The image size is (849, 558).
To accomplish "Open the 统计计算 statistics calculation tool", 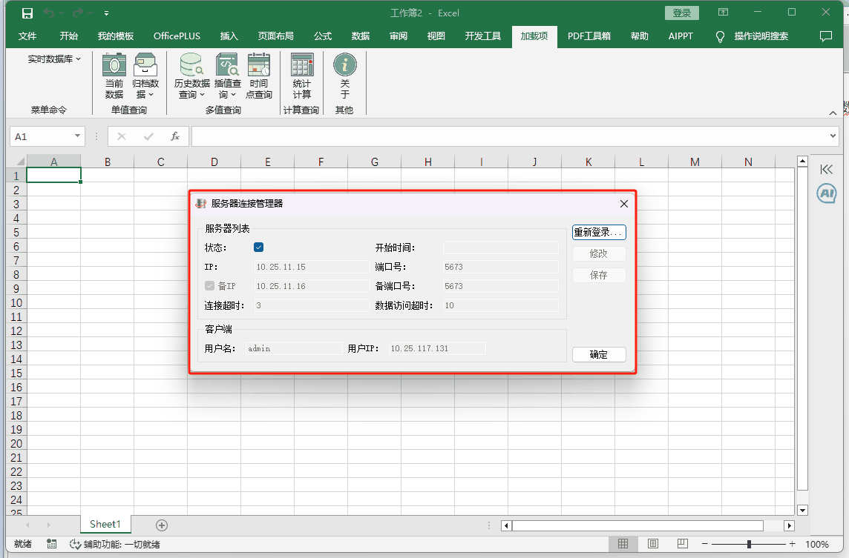I will [301, 76].
